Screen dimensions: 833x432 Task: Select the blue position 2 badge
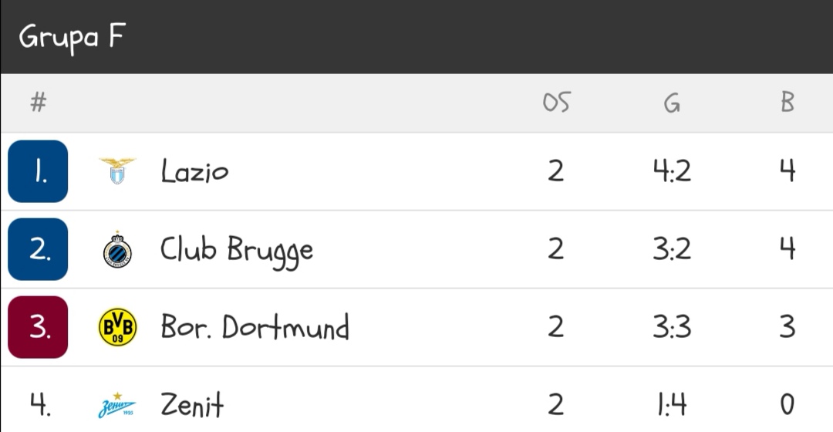(38, 249)
